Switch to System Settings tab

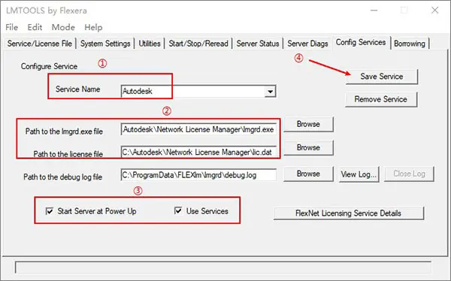105,44
